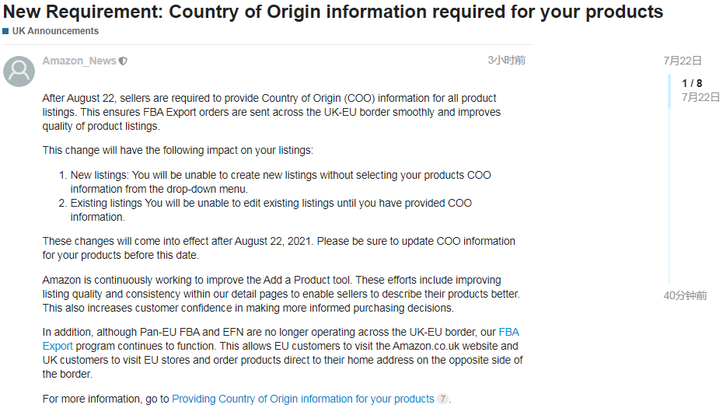
Task: Open Providing Country of Origin information link
Action: point(303,399)
